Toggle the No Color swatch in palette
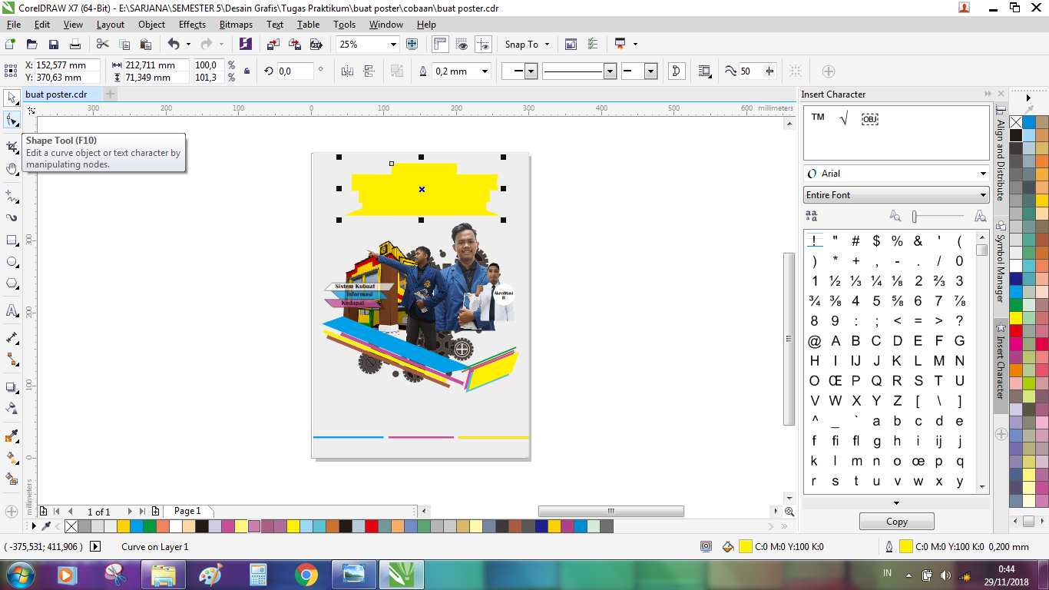 point(71,526)
